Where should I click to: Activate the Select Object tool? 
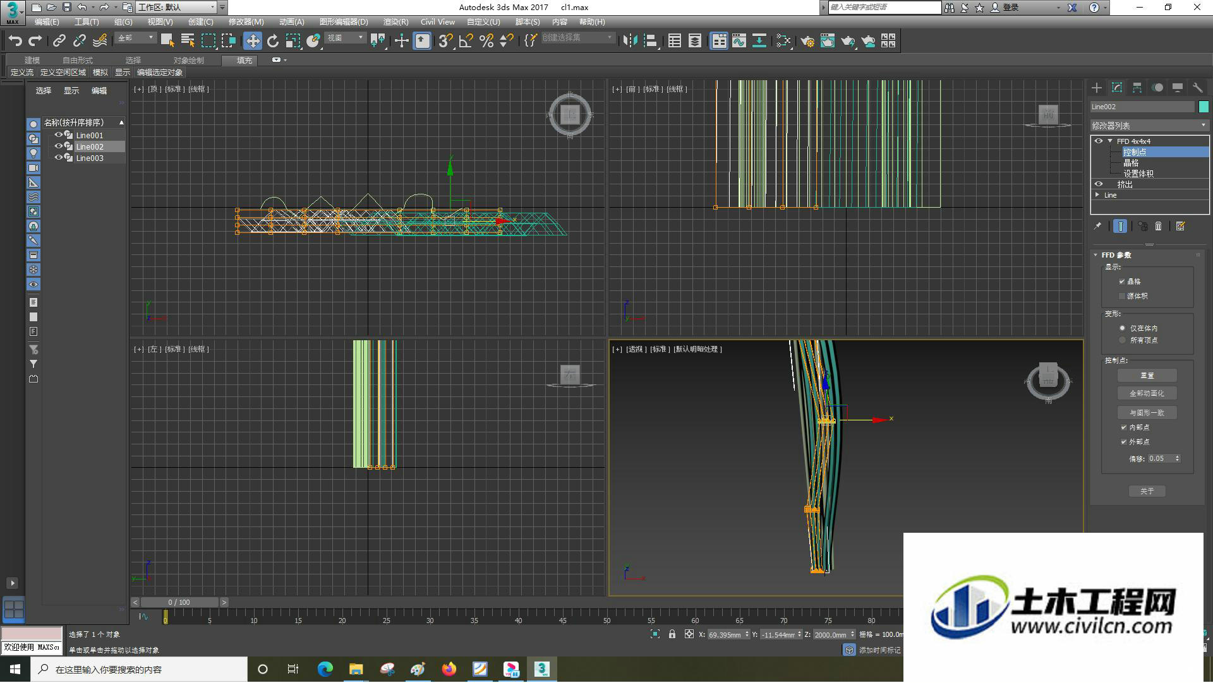[167, 41]
